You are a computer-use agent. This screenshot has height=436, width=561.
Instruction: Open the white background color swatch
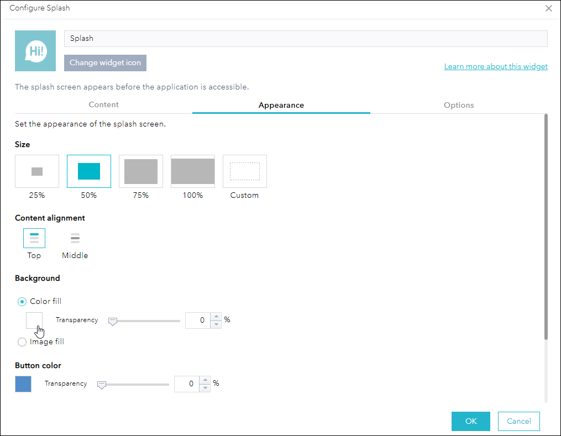34,321
